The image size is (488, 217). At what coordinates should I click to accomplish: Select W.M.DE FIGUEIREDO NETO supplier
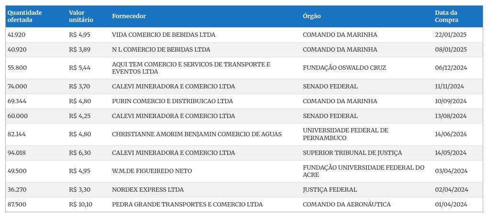[152, 171]
